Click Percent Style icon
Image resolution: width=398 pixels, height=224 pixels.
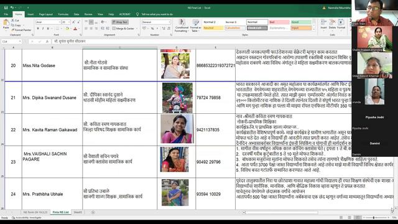pyautogui.click(x=152, y=29)
